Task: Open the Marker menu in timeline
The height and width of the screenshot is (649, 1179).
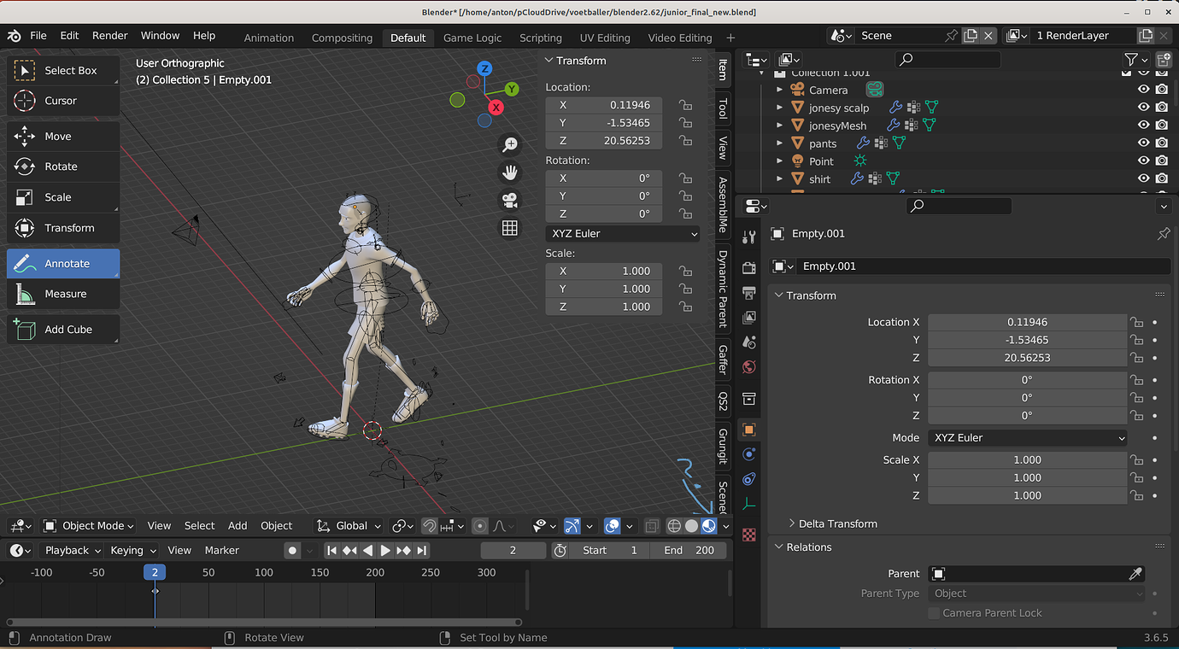Action: pyautogui.click(x=222, y=551)
